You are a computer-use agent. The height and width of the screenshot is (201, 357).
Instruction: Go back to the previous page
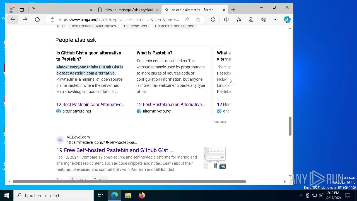click(x=13, y=20)
